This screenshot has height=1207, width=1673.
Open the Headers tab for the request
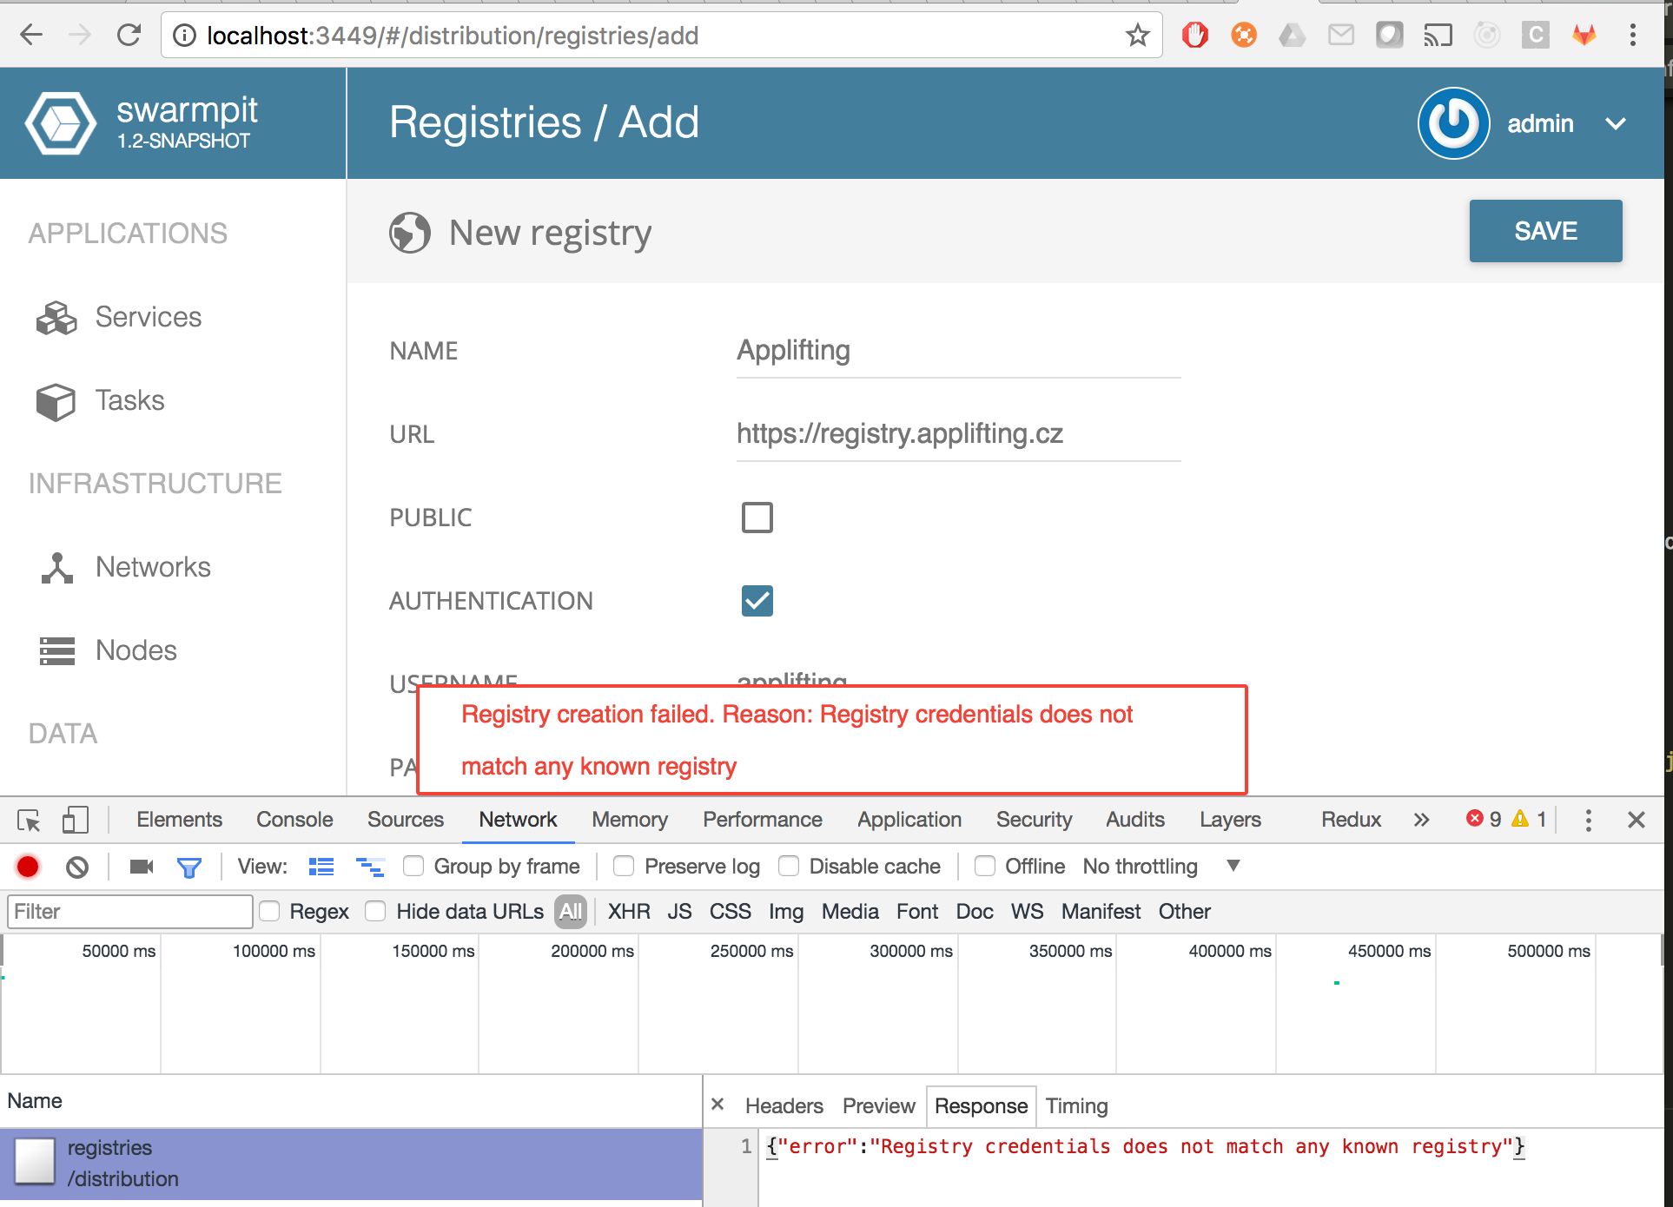pos(782,1105)
